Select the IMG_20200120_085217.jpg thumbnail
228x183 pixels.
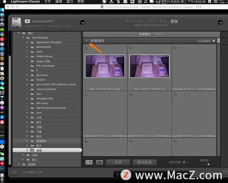click(105, 66)
